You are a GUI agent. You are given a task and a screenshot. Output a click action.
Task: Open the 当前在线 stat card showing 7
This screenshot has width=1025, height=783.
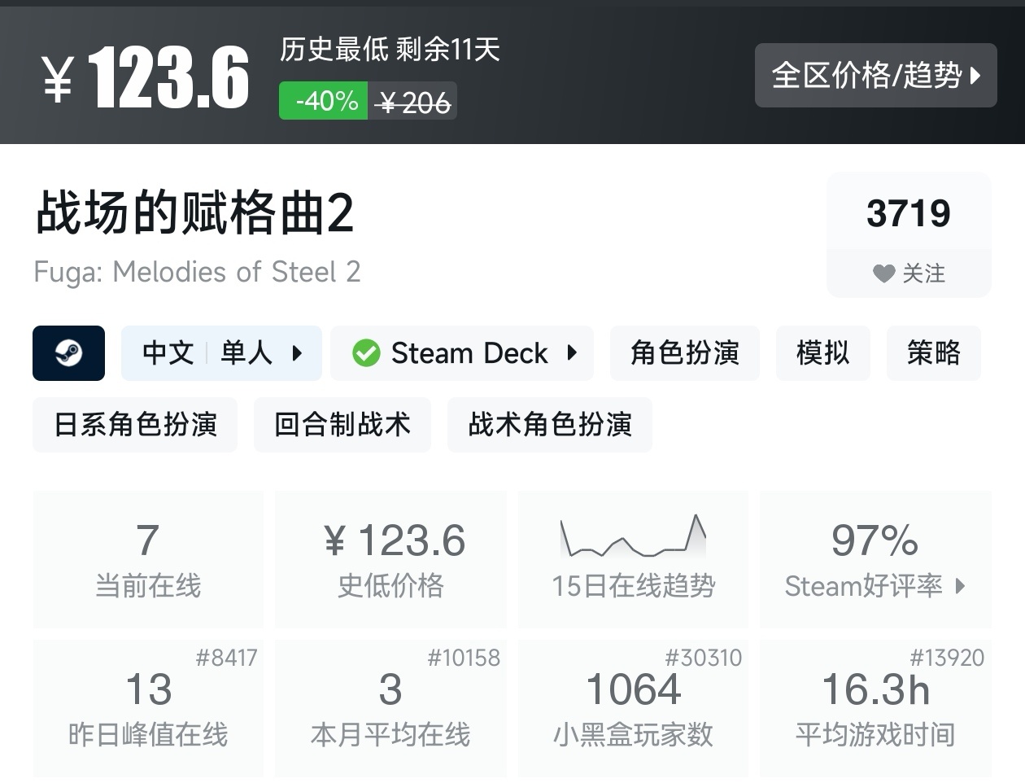pos(148,559)
